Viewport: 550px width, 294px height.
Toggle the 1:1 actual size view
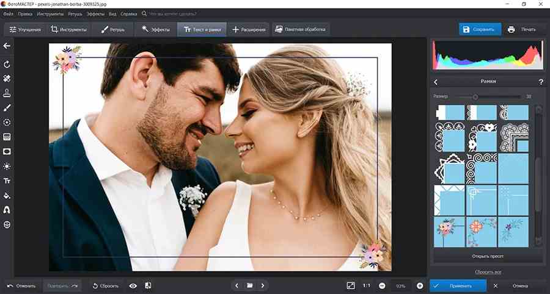click(366, 285)
